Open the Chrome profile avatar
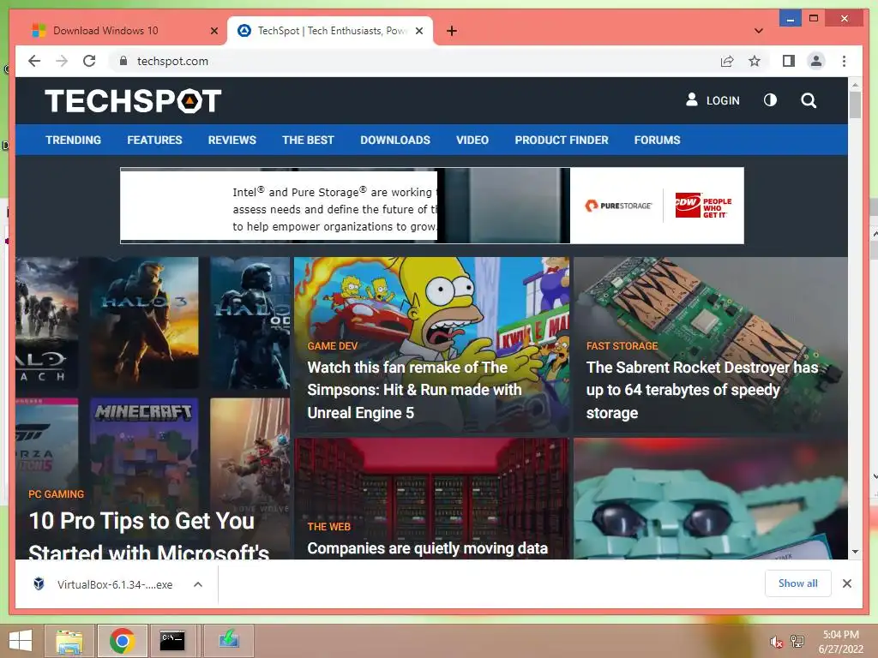This screenshot has width=878, height=658. (816, 61)
